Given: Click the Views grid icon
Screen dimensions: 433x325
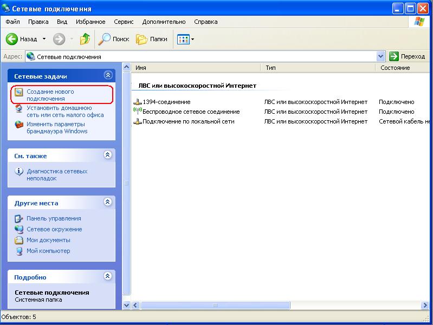Looking at the screenshot, I should 183,39.
